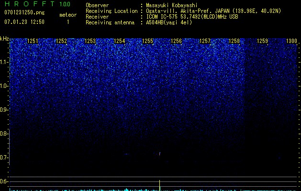Viewport: 301px width, 191px height.
Task: Click the 1253 time marker
Action: point(90,41)
